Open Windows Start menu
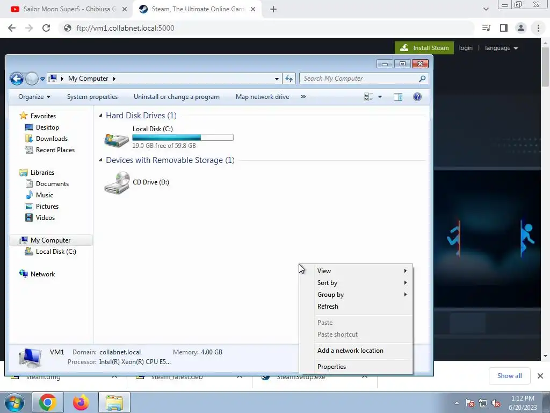The width and height of the screenshot is (550, 413). point(14,402)
